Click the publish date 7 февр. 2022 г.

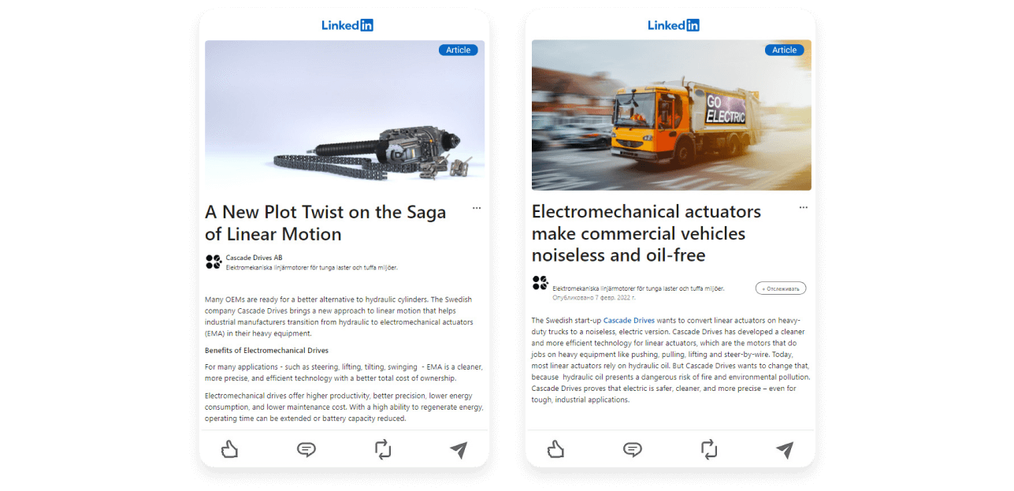[594, 298]
